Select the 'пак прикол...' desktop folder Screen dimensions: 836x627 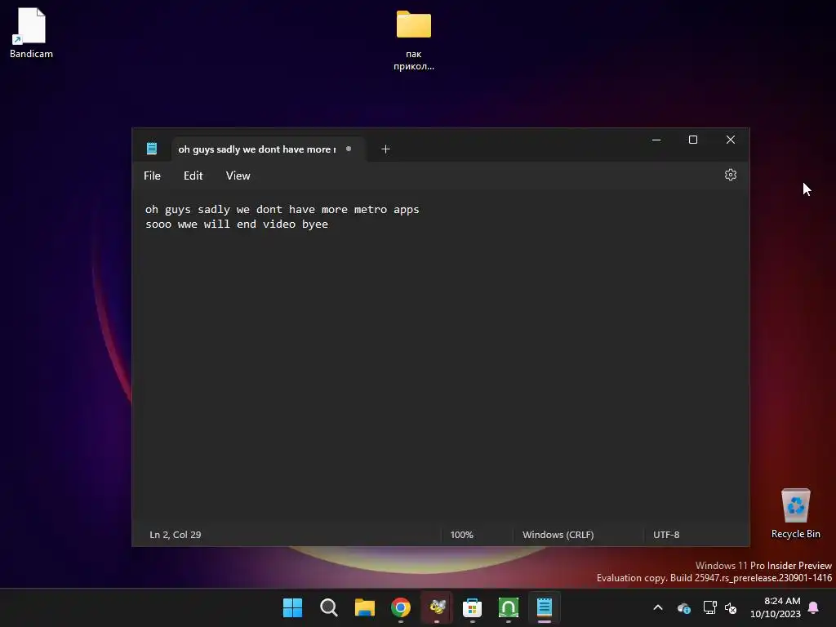tap(414, 40)
